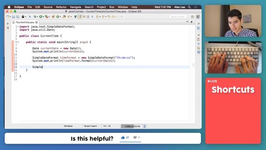Open the Navigate menu

click(76, 7)
